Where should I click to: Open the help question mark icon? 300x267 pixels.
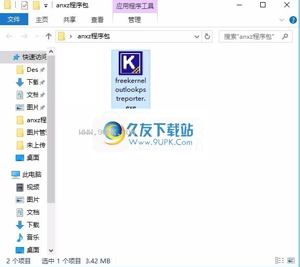[293, 20]
